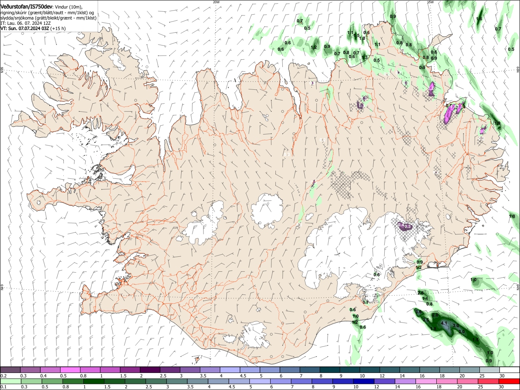Click the bright red 30 rain legend swatch
Screen dimensions: 520x390
[x=509, y=381]
